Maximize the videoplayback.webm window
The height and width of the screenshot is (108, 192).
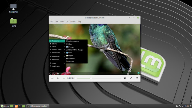[x=134, y=18]
